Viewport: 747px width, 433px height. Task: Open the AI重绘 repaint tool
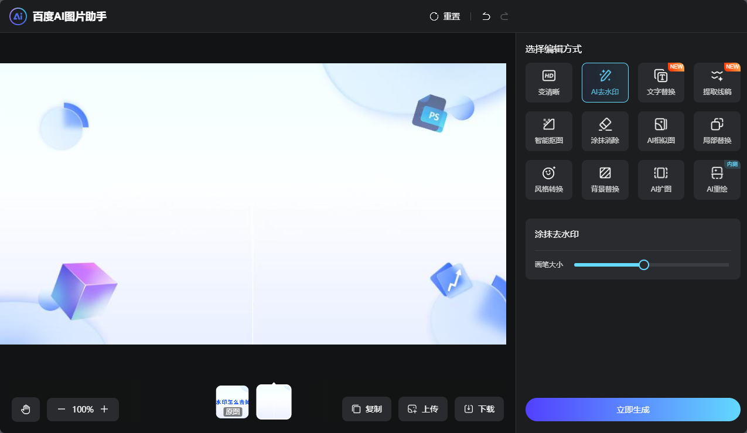click(x=717, y=180)
